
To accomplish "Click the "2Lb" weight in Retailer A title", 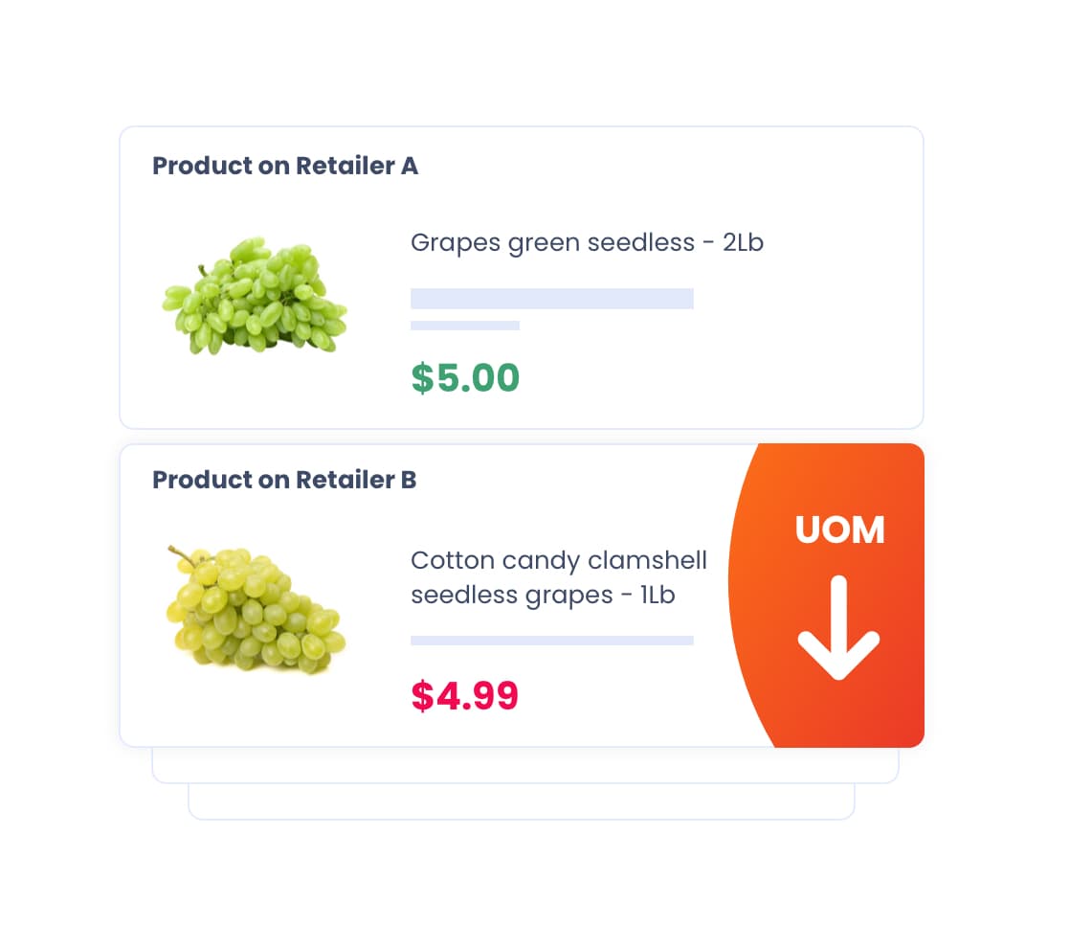I will tap(743, 242).
